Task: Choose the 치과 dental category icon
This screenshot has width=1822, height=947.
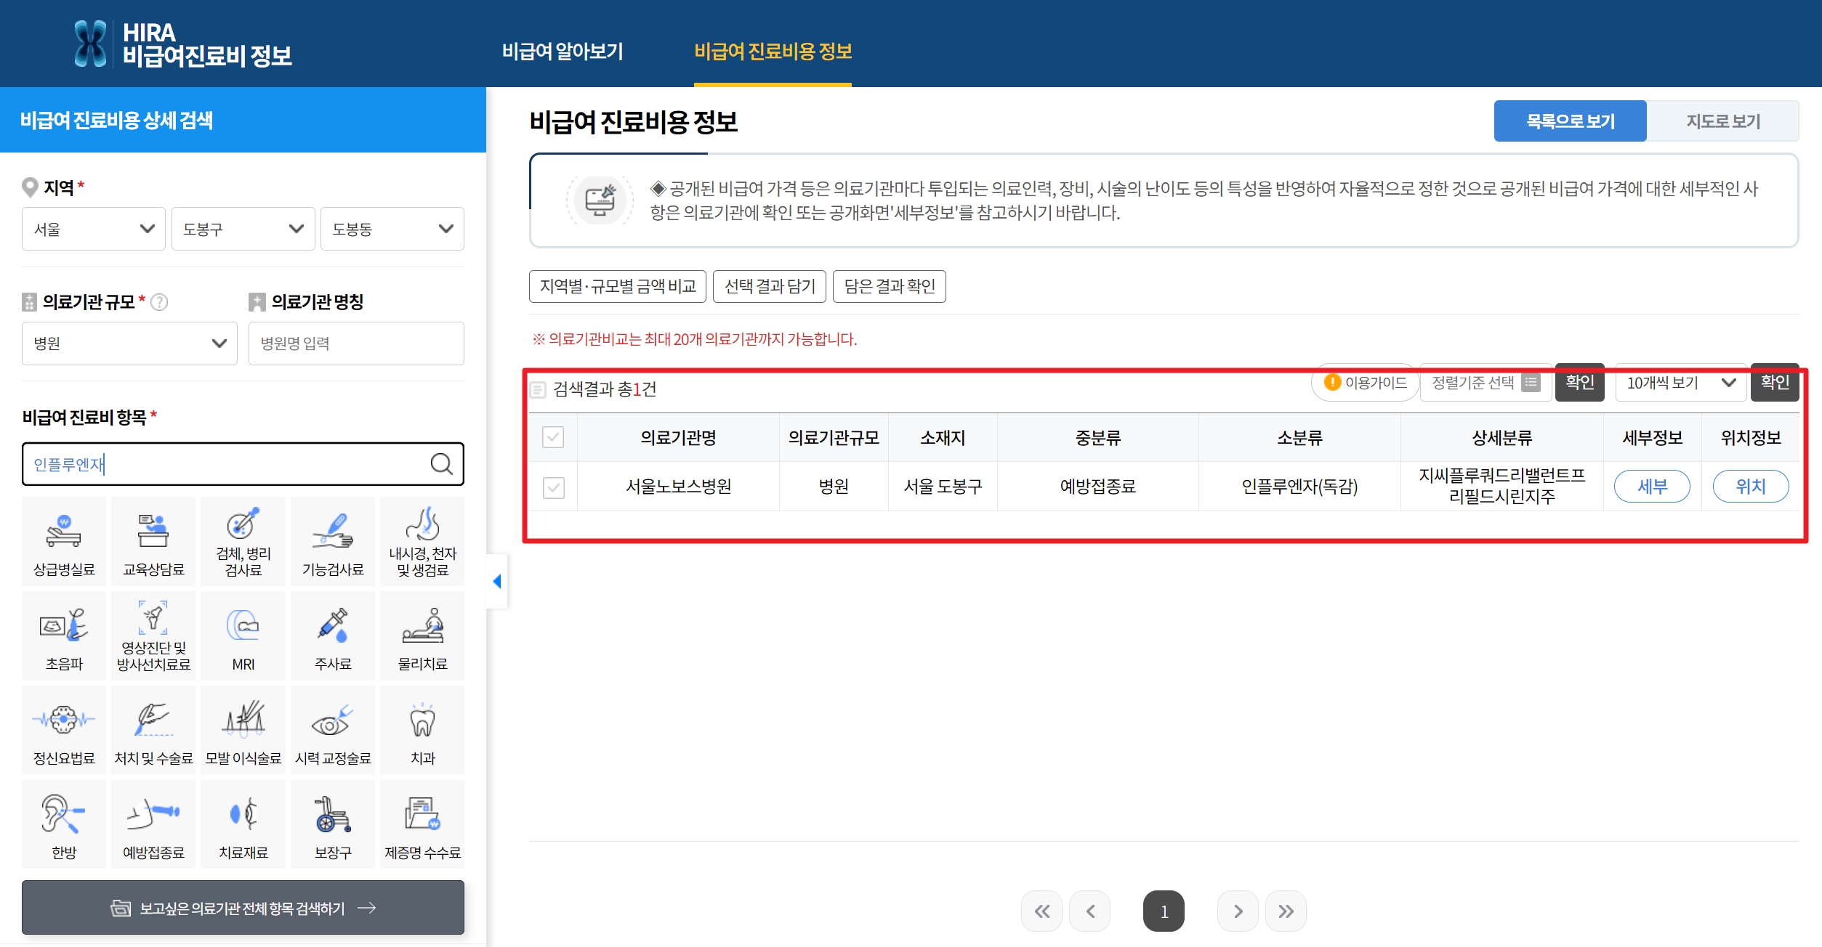Action: click(422, 730)
